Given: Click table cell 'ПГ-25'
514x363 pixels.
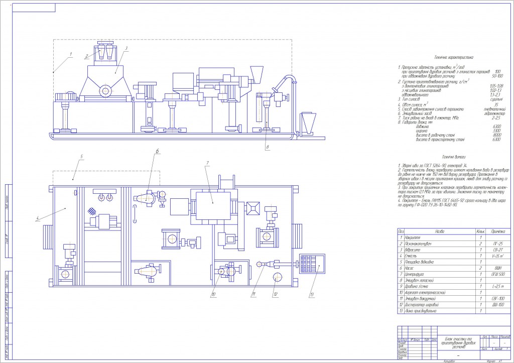Looking at the screenshot, I should tap(497, 244).
